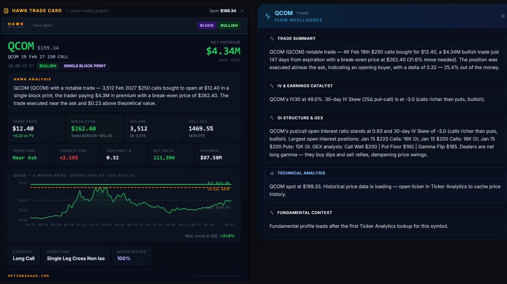This screenshot has height=284, width=507.
Task: Click the green BULLISH badge in header
Action: pyautogui.click(x=229, y=25)
